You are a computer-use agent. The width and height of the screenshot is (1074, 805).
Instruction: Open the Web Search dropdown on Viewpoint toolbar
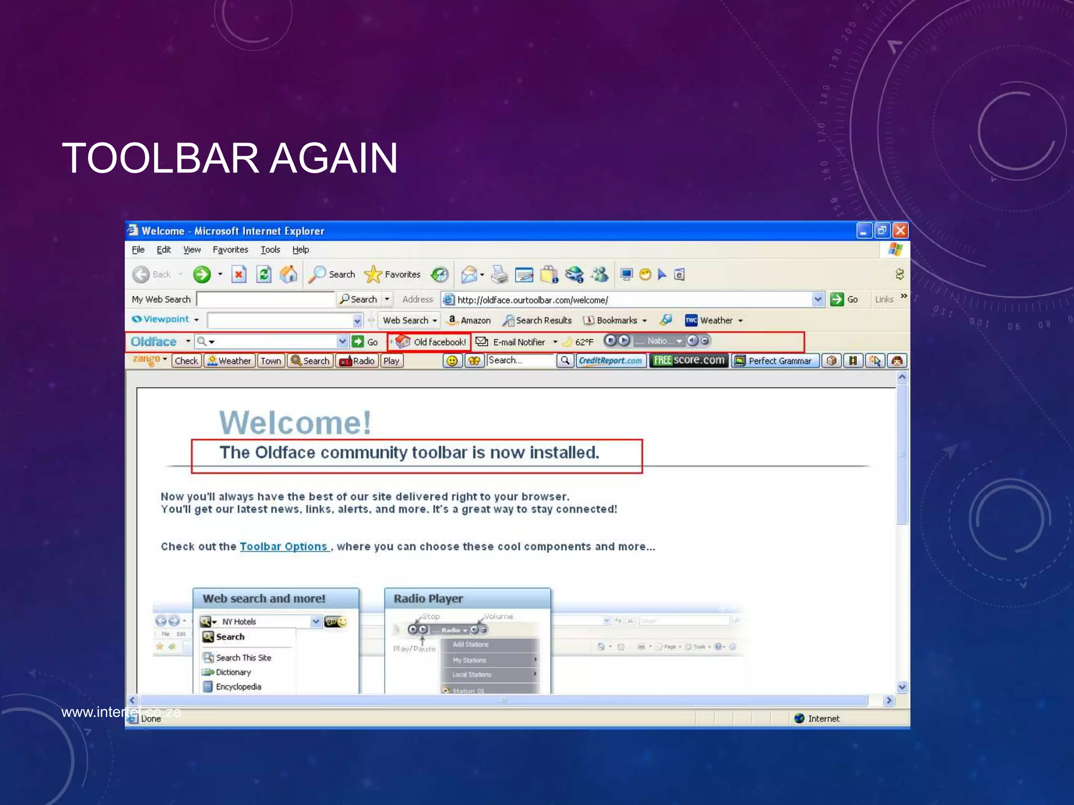[x=435, y=320]
